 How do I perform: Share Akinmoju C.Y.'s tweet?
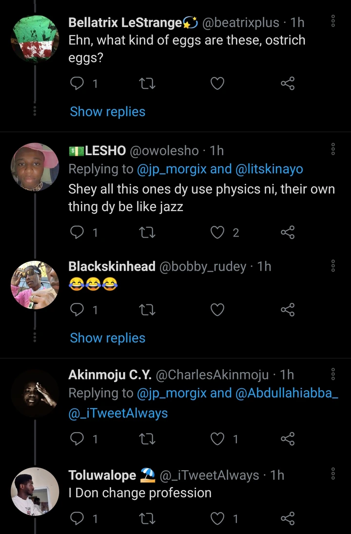tap(288, 439)
